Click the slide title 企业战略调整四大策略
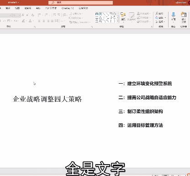190x176 pixels. [47, 99]
